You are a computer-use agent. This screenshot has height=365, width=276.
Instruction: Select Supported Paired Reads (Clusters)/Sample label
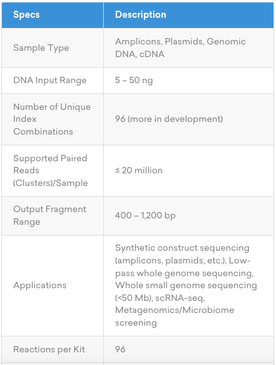pyautogui.click(x=51, y=171)
